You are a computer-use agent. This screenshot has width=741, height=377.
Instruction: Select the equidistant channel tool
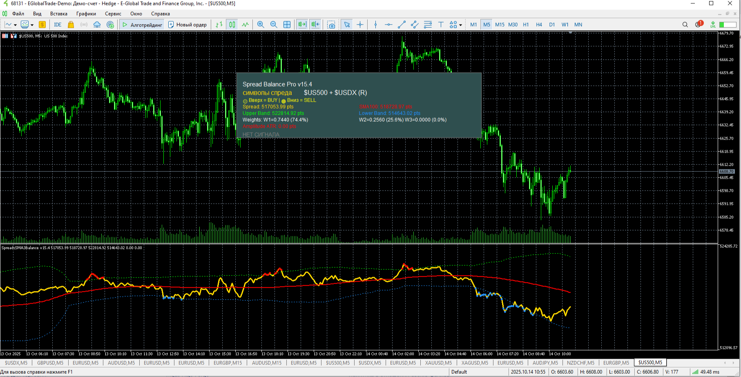[x=415, y=24]
